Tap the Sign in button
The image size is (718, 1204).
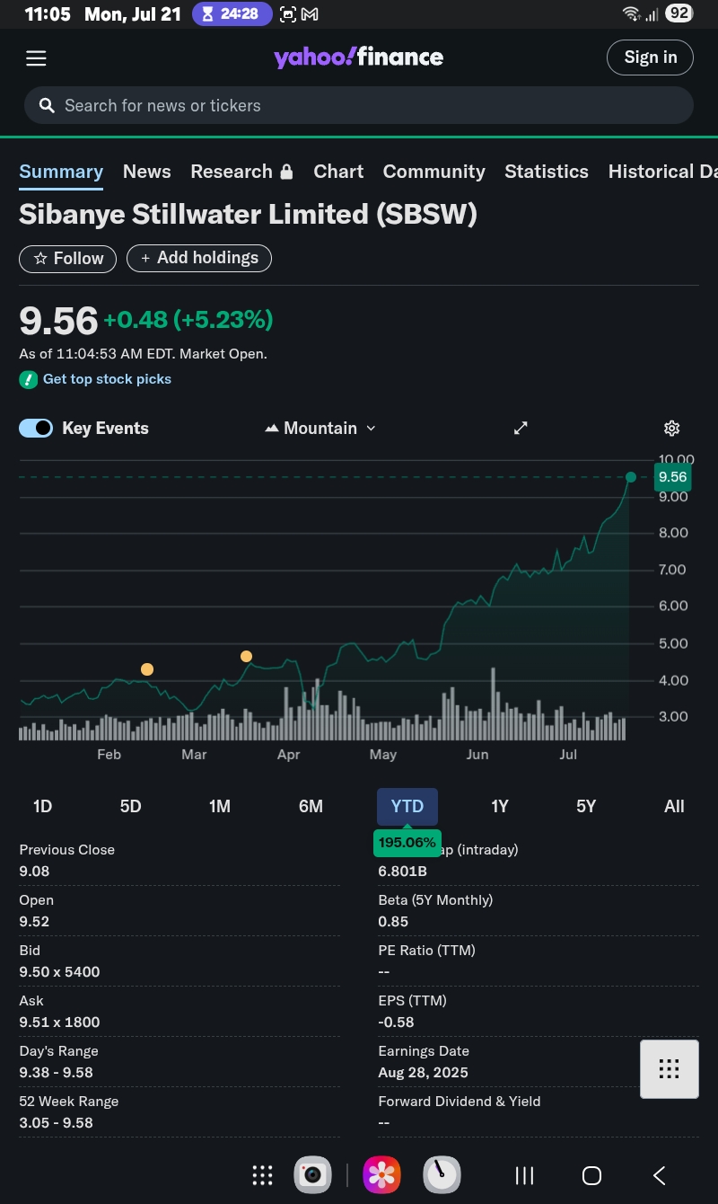point(651,58)
